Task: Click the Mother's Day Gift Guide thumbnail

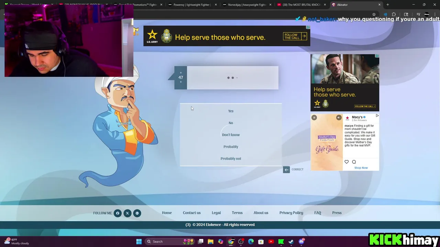Action: click(x=327, y=142)
